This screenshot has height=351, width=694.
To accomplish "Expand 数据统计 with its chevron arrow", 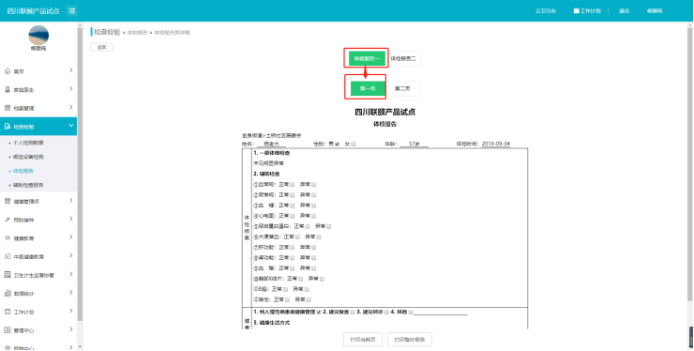I will 71,293.
